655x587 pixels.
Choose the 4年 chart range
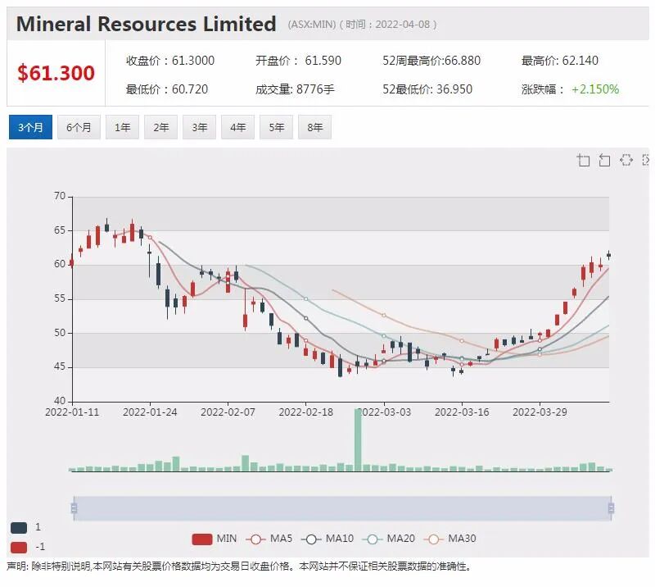(x=237, y=127)
